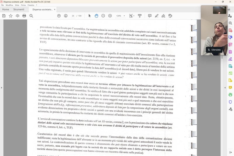Open the Vista menu

[17, 5]
